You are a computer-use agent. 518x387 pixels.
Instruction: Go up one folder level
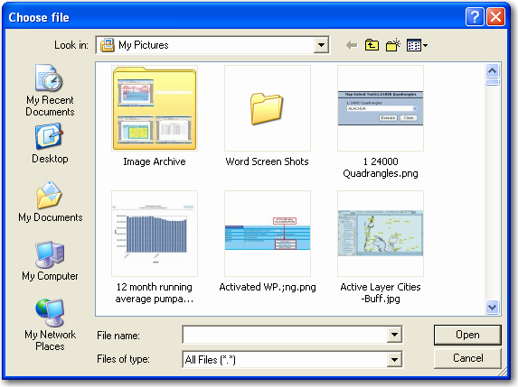point(372,45)
